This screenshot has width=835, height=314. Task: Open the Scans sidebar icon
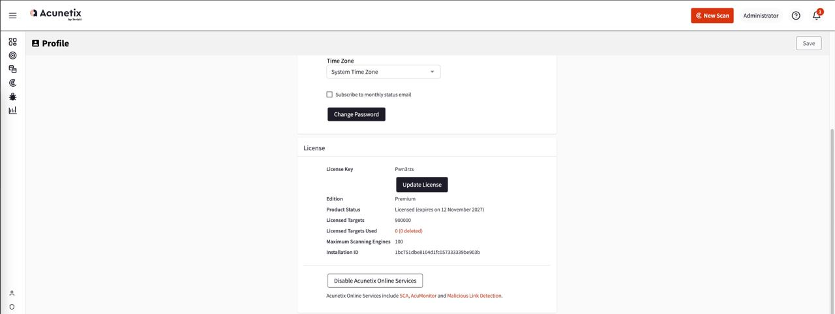coord(12,69)
